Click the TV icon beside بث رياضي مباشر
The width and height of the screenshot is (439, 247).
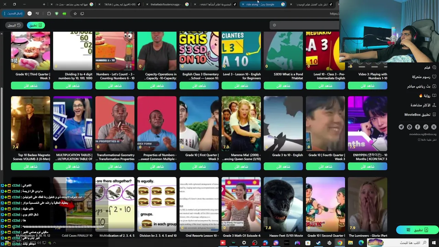[x=434, y=86]
